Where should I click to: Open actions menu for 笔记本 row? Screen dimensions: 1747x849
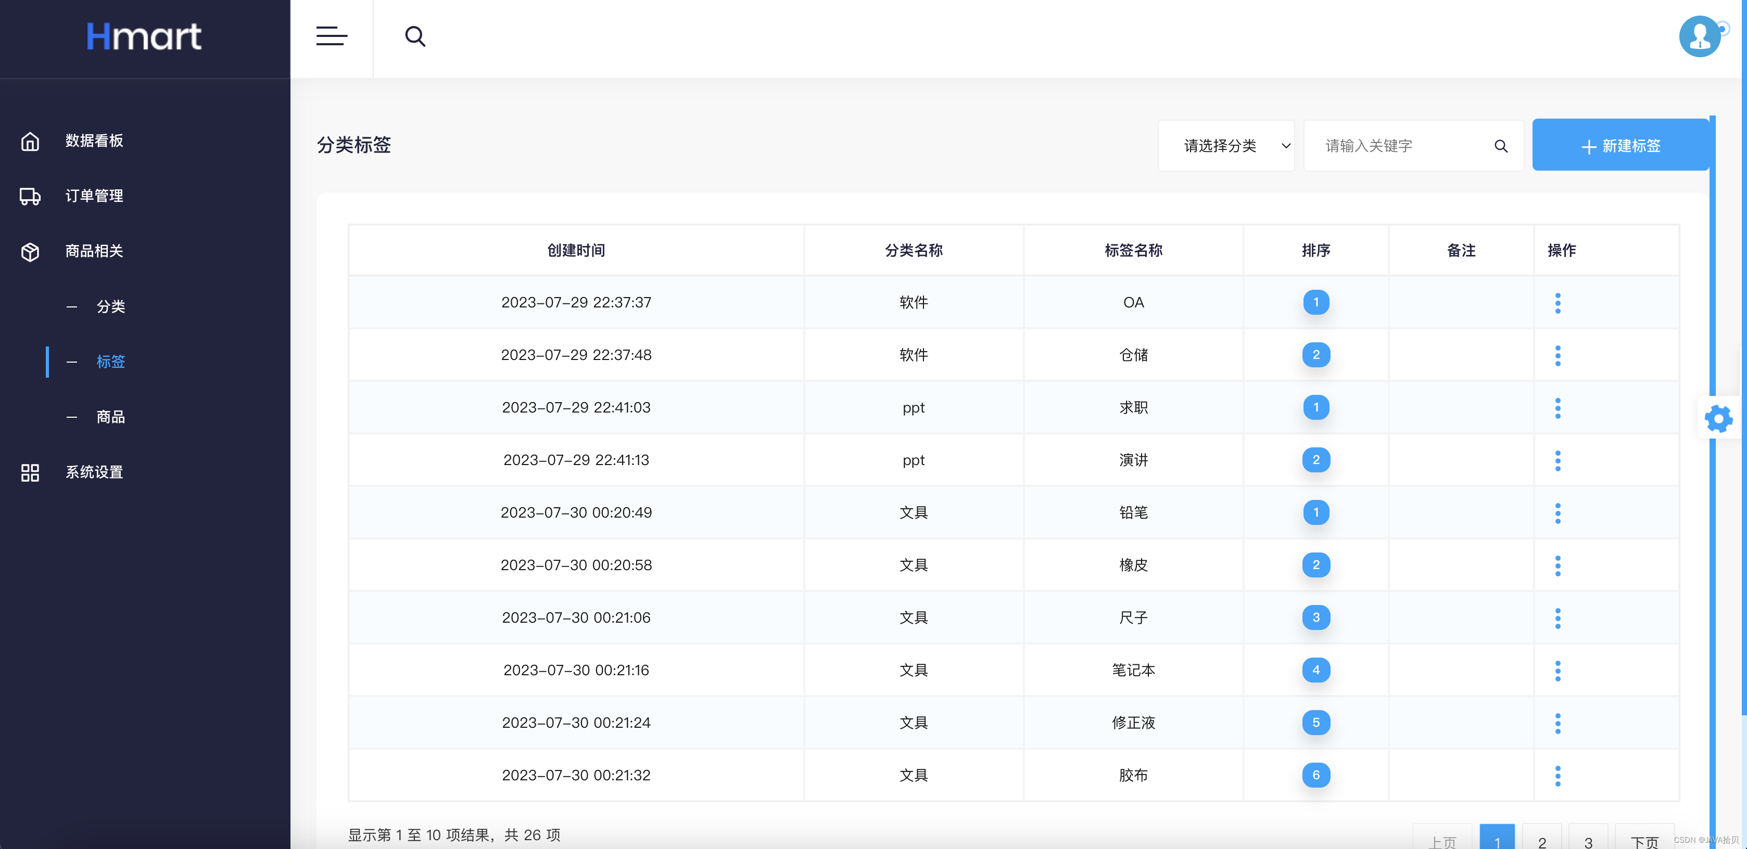(1558, 671)
